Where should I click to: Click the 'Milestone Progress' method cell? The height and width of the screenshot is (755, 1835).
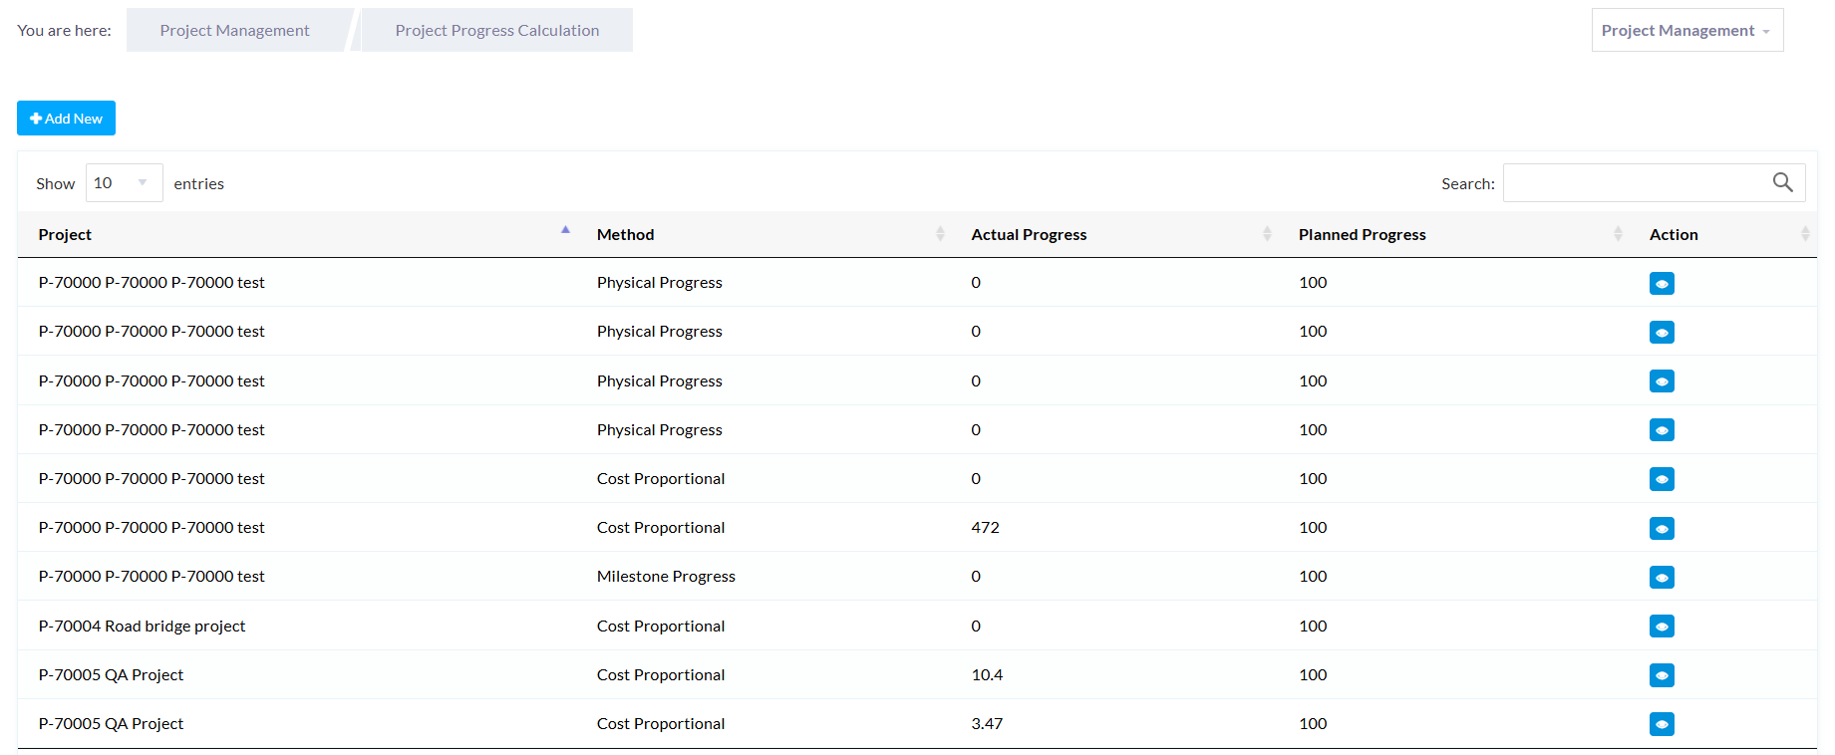(666, 577)
